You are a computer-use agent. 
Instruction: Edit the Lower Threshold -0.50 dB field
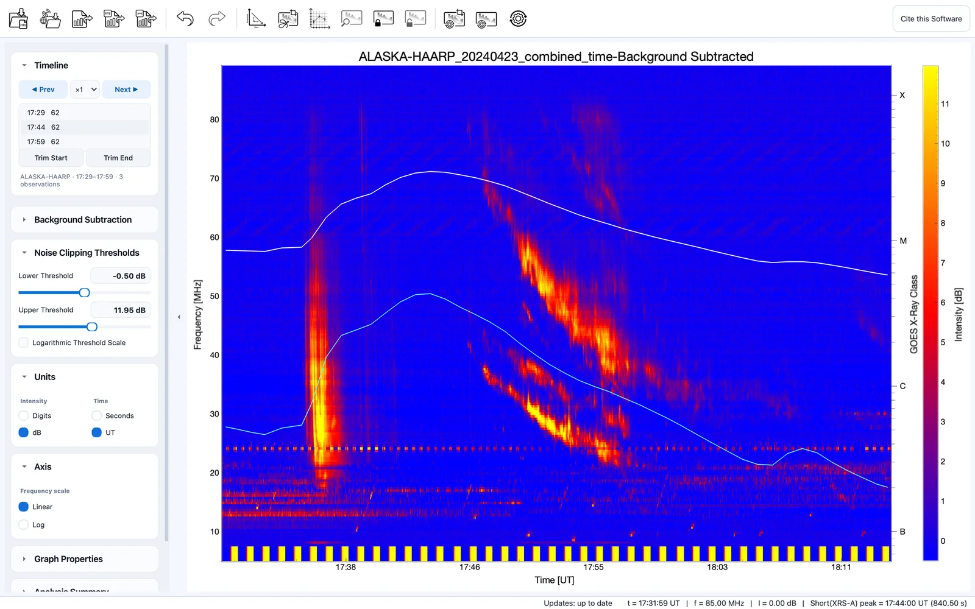pos(121,276)
